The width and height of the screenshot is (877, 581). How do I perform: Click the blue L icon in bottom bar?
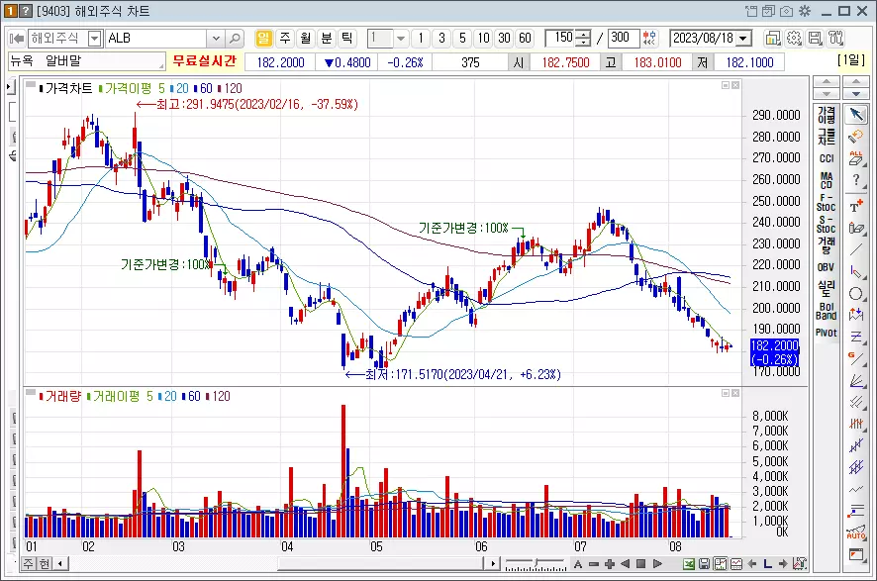click(x=767, y=563)
